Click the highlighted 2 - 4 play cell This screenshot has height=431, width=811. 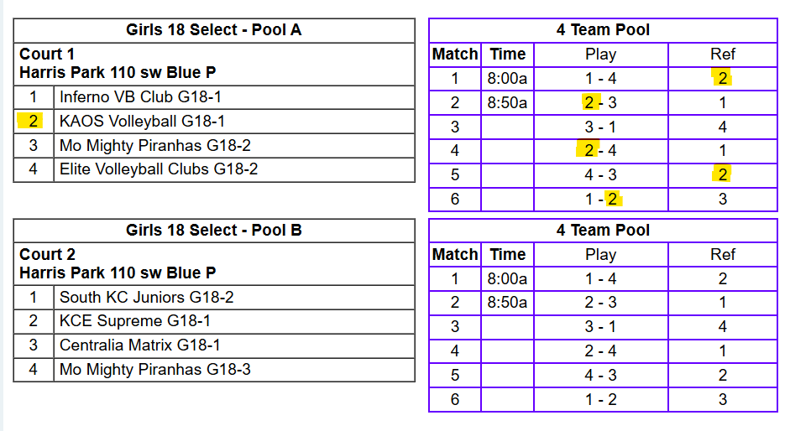(599, 152)
